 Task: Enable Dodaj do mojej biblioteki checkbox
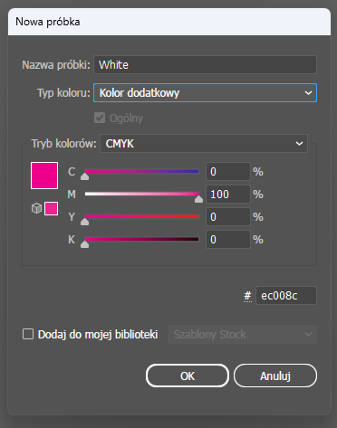coord(28,334)
